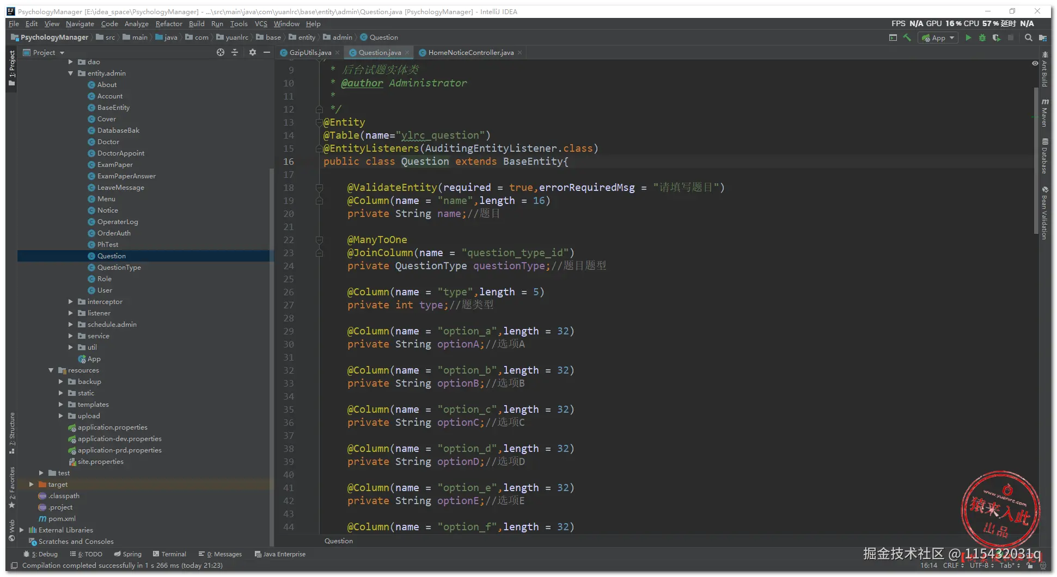Click the Spring tool window button
The height and width of the screenshot is (577, 1057).
[x=127, y=554]
